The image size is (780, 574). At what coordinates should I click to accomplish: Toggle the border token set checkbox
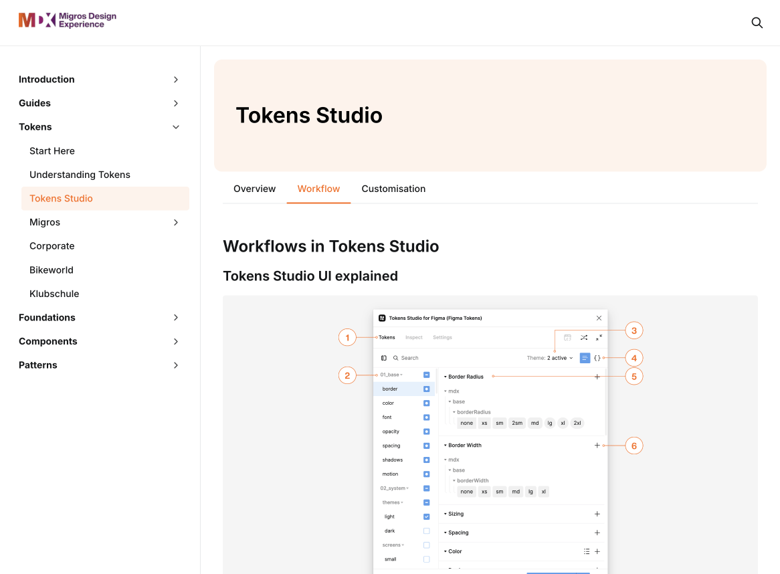coord(426,389)
